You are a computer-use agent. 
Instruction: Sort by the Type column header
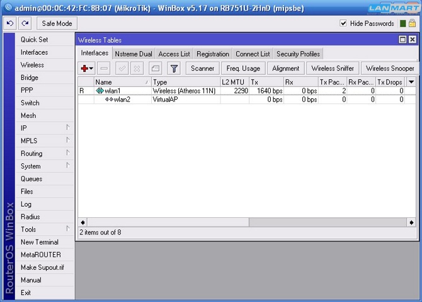[x=186, y=82]
